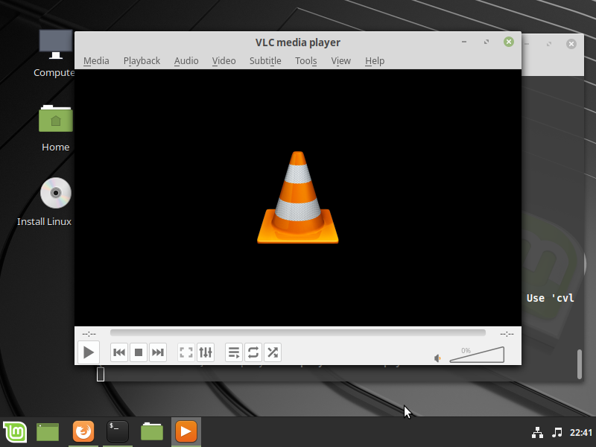The height and width of the screenshot is (447, 596).
Task: Open the Tools menu
Action: click(x=306, y=61)
